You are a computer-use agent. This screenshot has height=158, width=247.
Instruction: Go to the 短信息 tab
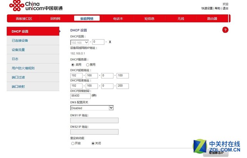(x=149, y=19)
